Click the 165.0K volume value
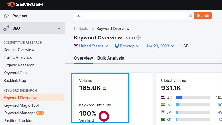Screen dimensions: 222x125 tap(90, 88)
